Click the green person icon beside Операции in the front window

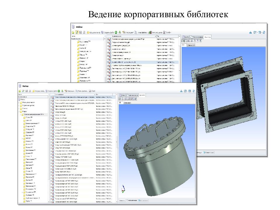pos(62,91)
